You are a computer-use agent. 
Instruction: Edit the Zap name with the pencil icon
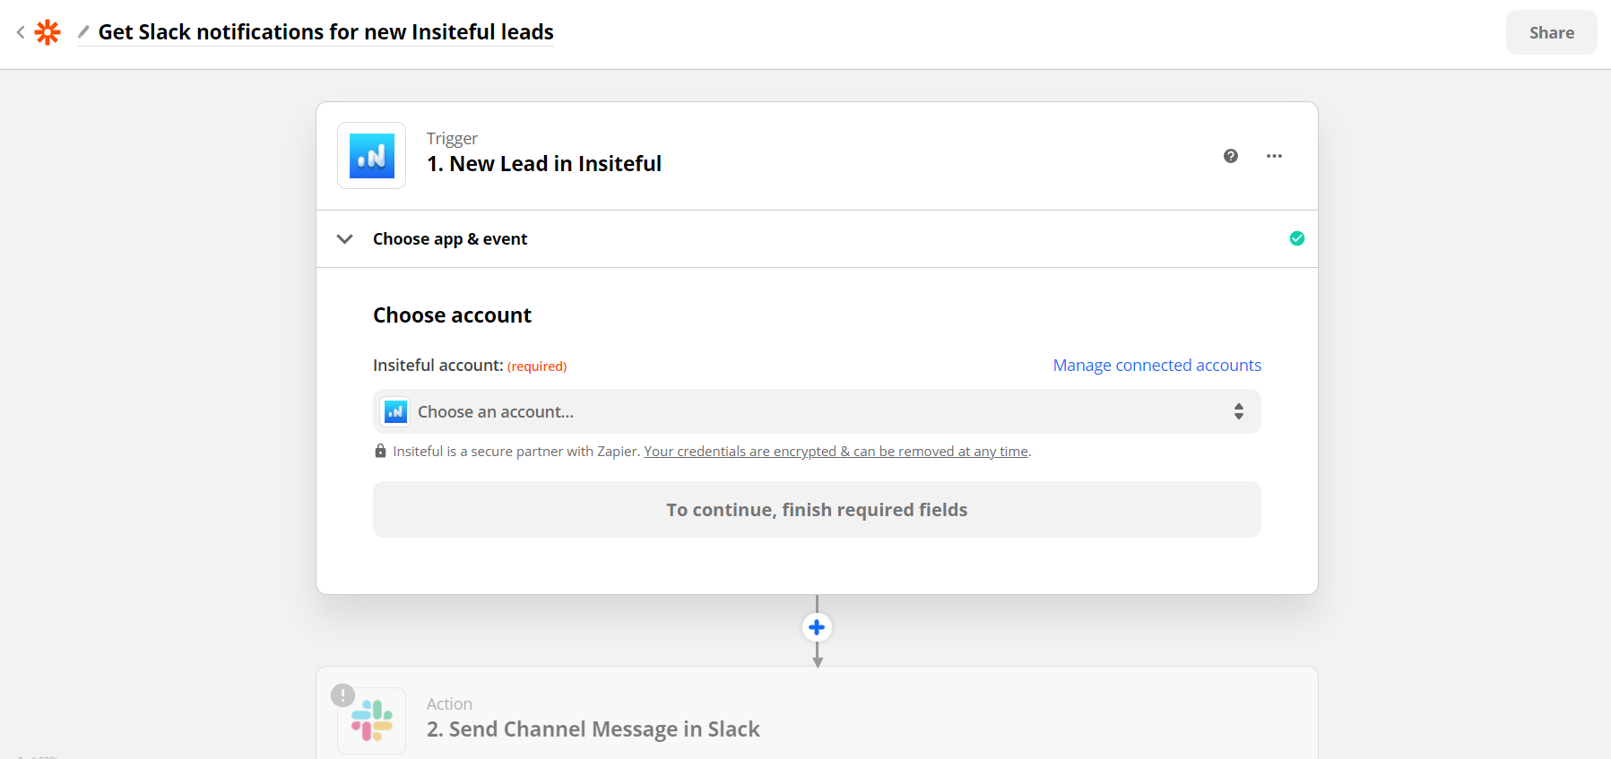[83, 32]
